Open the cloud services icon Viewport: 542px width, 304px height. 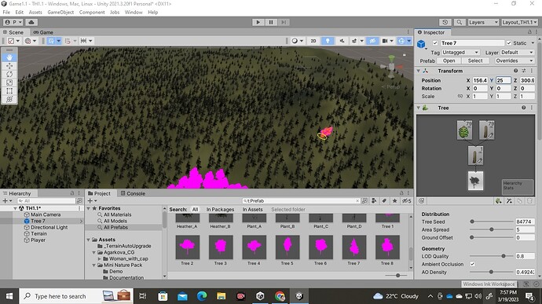[x=31, y=22]
